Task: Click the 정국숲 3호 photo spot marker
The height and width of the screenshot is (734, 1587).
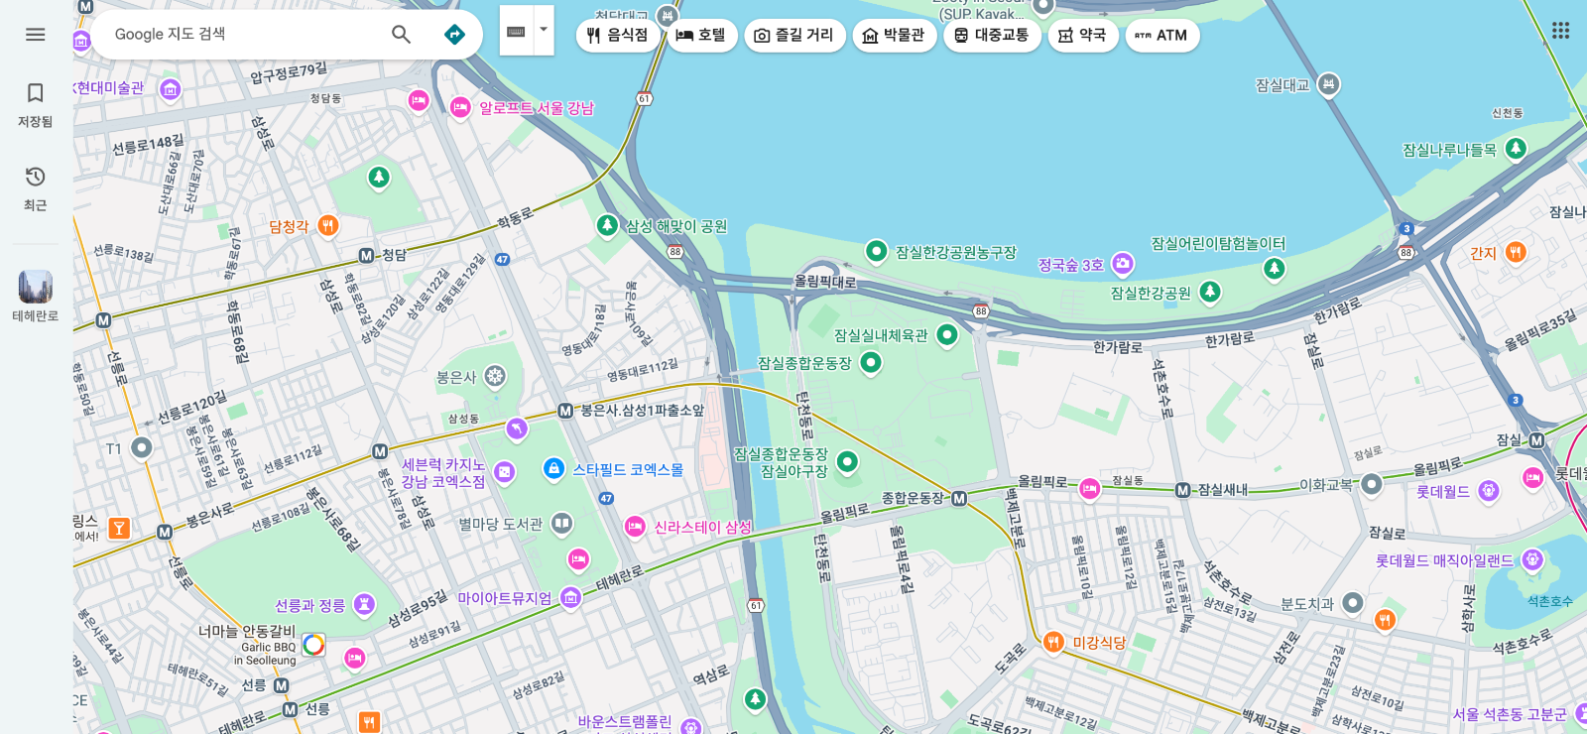Action: click(x=1123, y=264)
